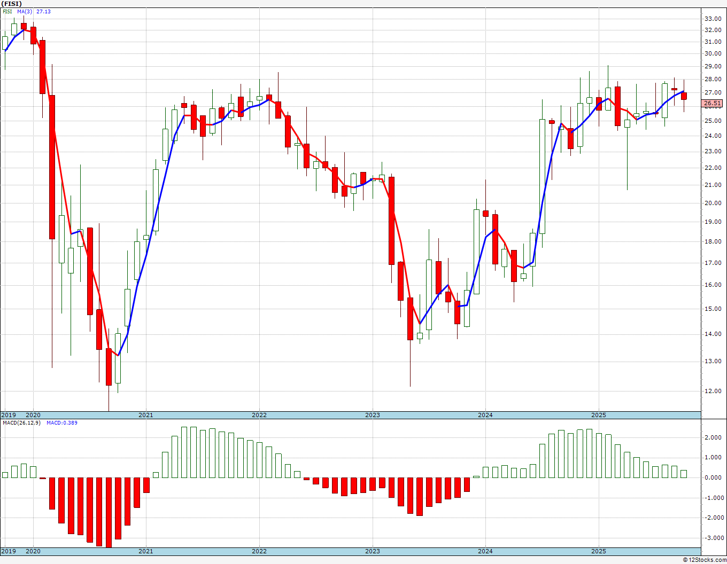
Task: Click "2021" on the MACD panel time axis
Action: coord(146,551)
